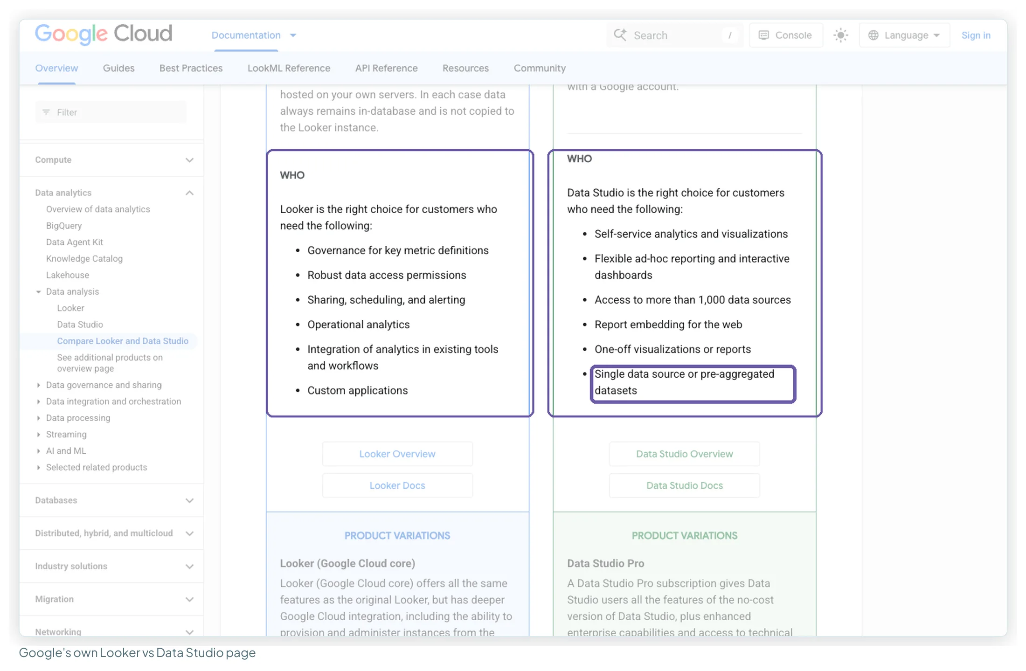Screen dimensions: 1026x671
Task: Expand Streaming tree item
Action: pyautogui.click(x=39, y=434)
